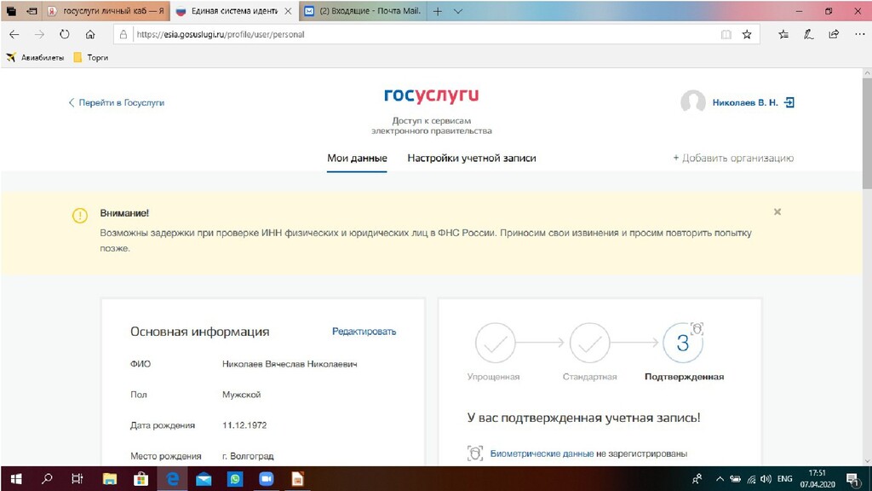The image size is (872, 491).
Task: Show tabs set aside icon
Action: tap(11, 11)
